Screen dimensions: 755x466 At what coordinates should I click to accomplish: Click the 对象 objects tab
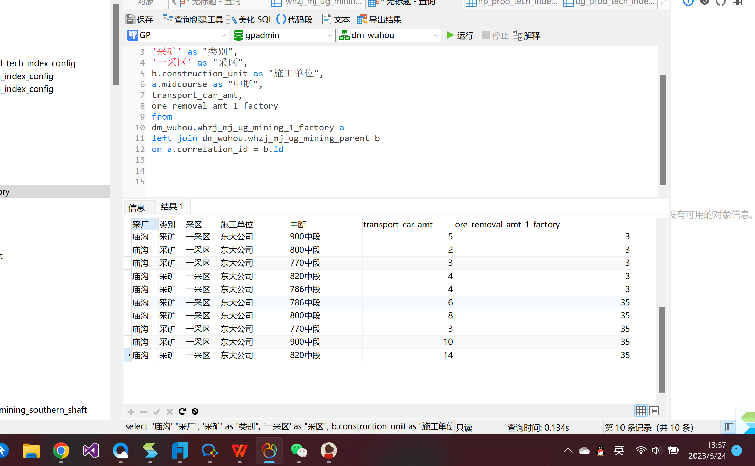tap(145, 3)
